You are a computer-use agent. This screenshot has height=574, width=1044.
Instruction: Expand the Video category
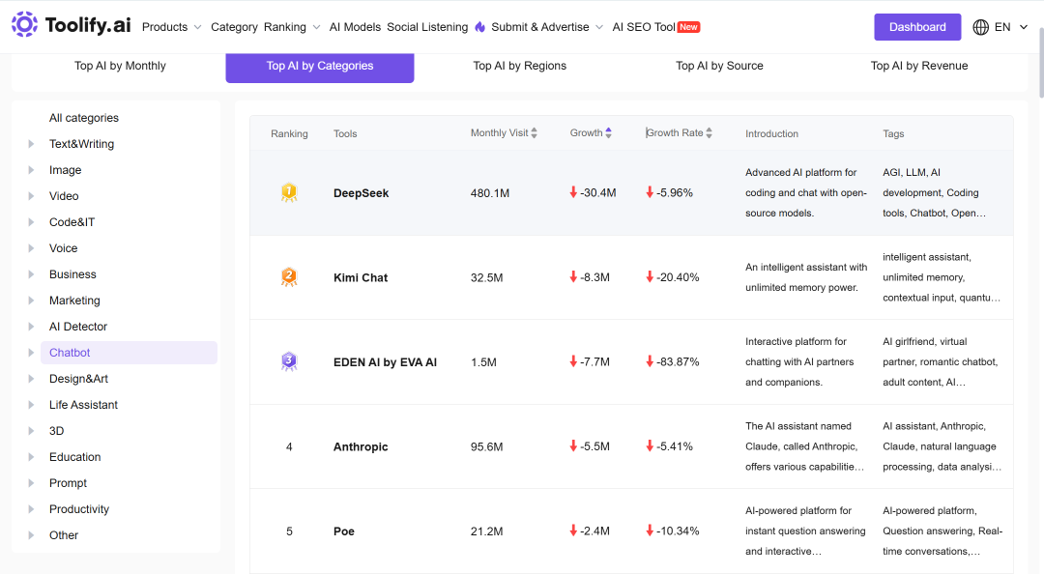coord(31,196)
